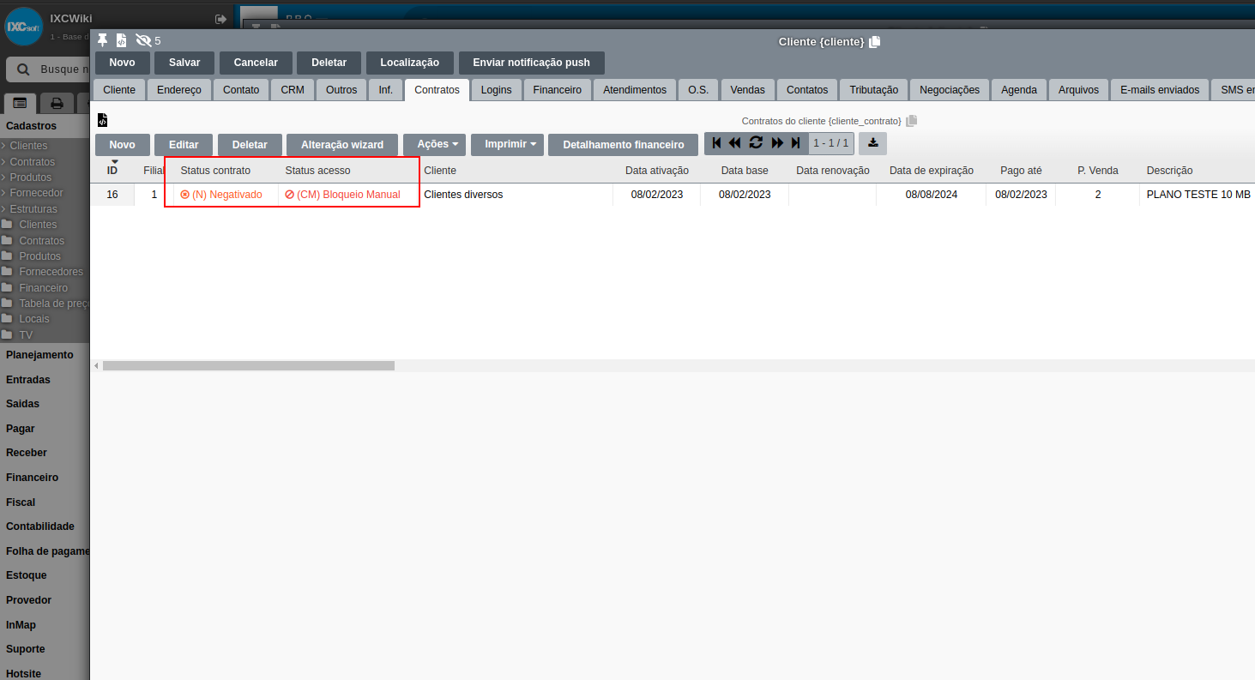Select the PLANO TESTE 10 MB description cell
The height and width of the screenshot is (680, 1255).
tap(1198, 195)
